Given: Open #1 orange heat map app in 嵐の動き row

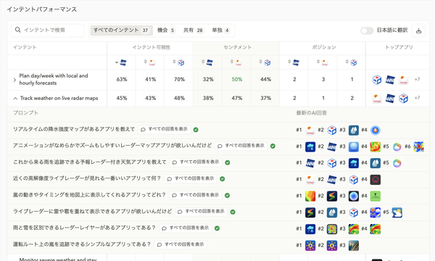Looking at the screenshot, I should (x=310, y=196).
